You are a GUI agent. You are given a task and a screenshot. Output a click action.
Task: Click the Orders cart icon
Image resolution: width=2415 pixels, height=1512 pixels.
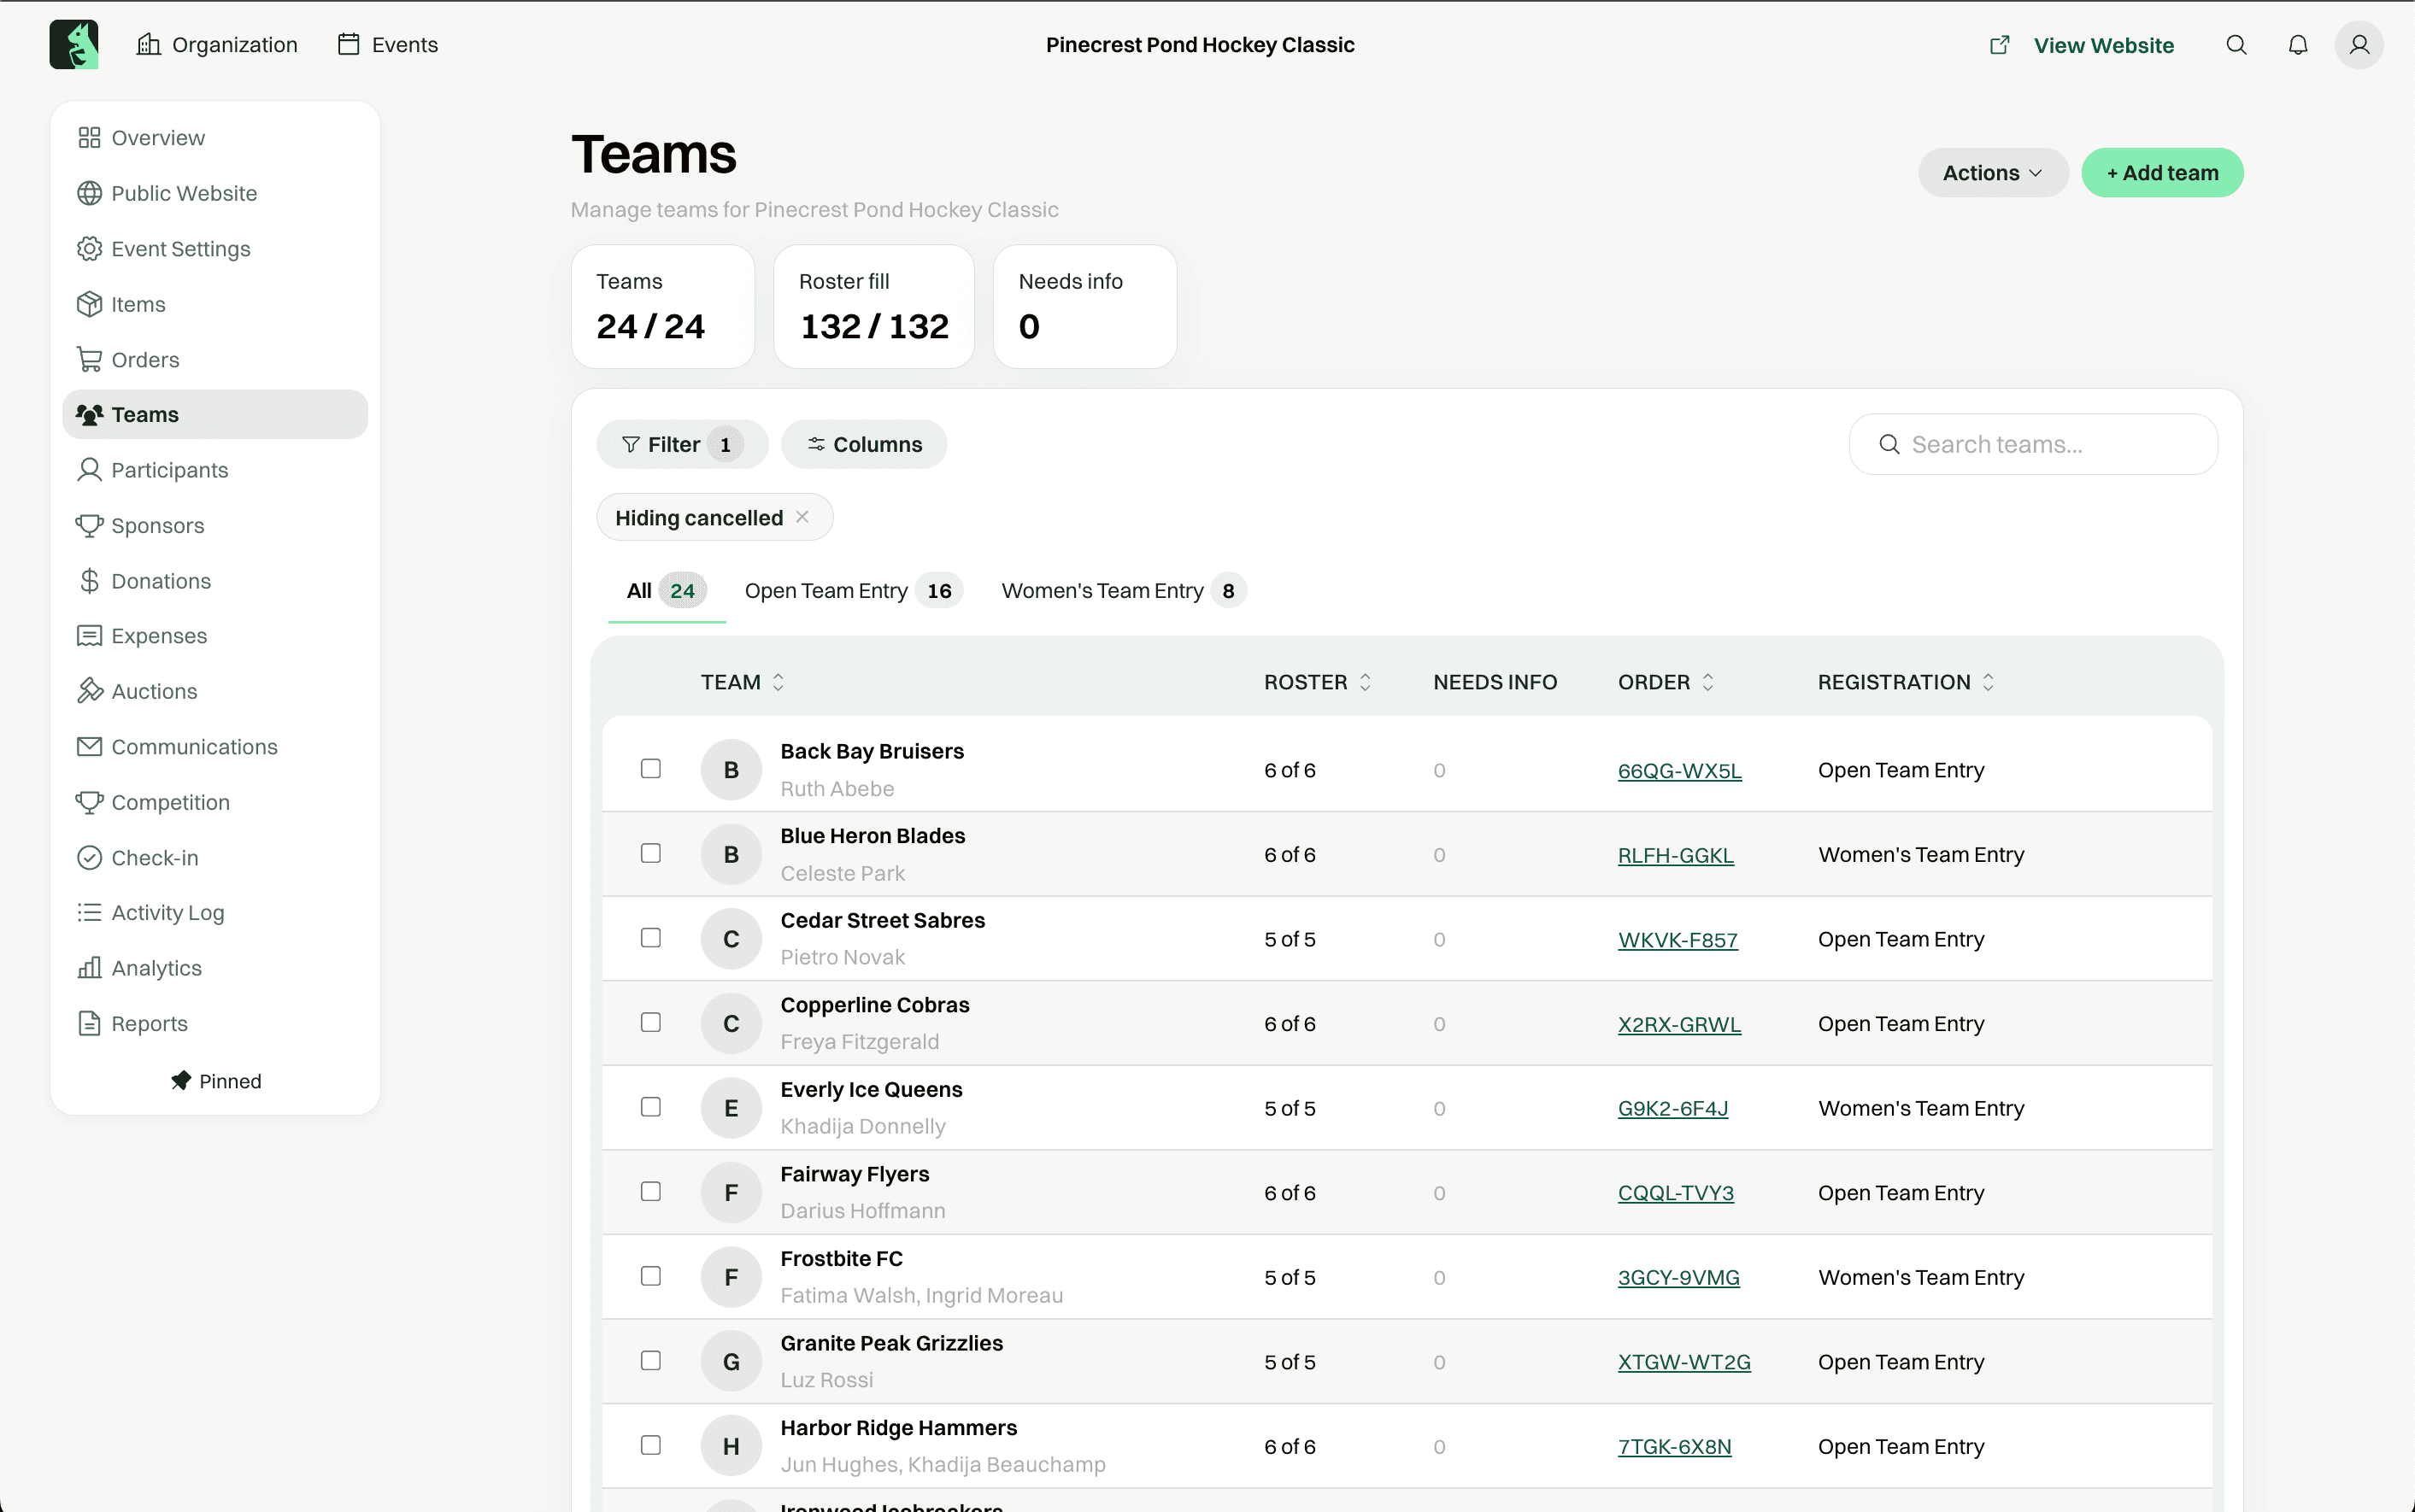(x=89, y=359)
